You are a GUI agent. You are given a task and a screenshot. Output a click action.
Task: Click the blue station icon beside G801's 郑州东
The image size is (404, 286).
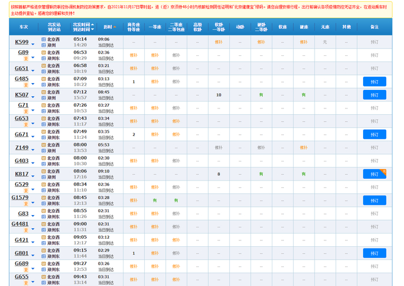click(x=43, y=257)
